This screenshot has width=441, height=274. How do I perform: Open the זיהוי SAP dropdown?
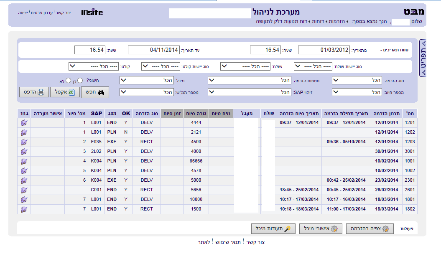point(250,92)
